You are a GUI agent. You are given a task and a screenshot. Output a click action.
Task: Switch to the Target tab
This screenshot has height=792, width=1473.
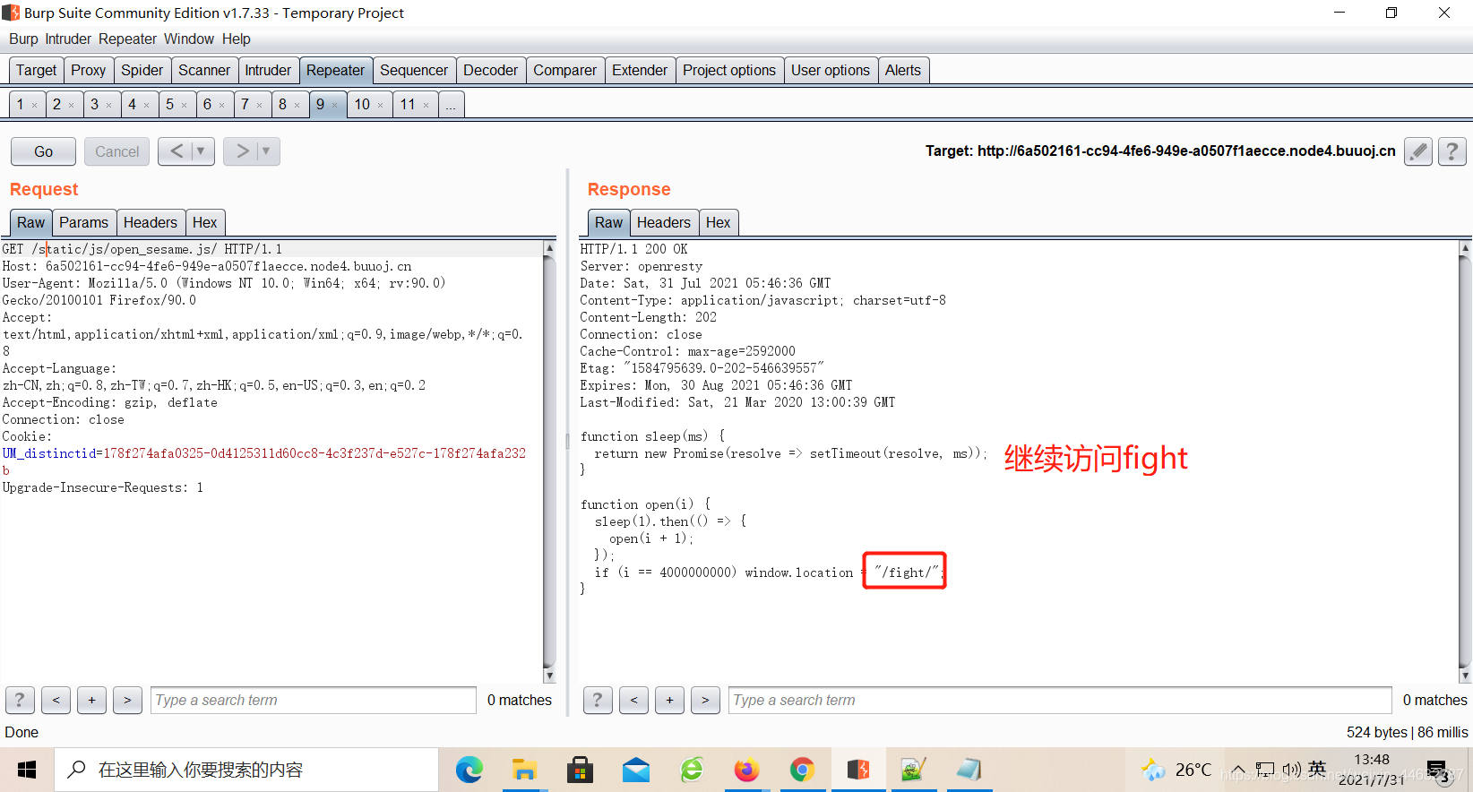tap(36, 70)
